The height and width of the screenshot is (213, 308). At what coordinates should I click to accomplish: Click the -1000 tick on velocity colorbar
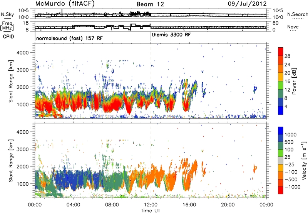(293, 187)
